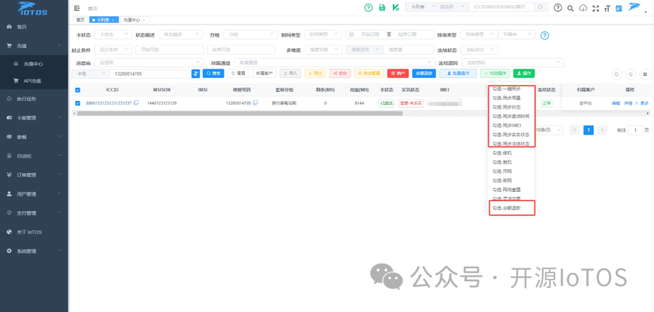Image resolution: width=654 pixels, height=312 pixels.
Task: Open the green document icon in header
Action: click(x=381, y=7)
